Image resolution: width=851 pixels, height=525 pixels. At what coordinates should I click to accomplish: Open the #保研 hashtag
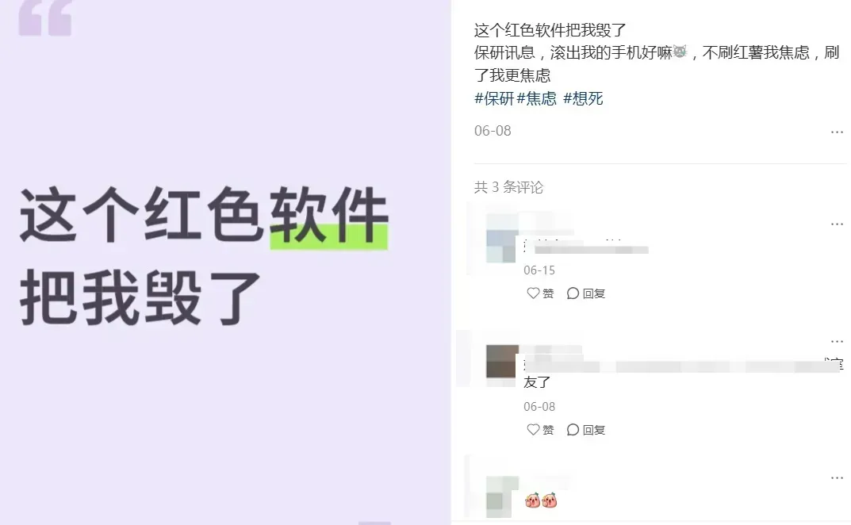pos(494,98)
